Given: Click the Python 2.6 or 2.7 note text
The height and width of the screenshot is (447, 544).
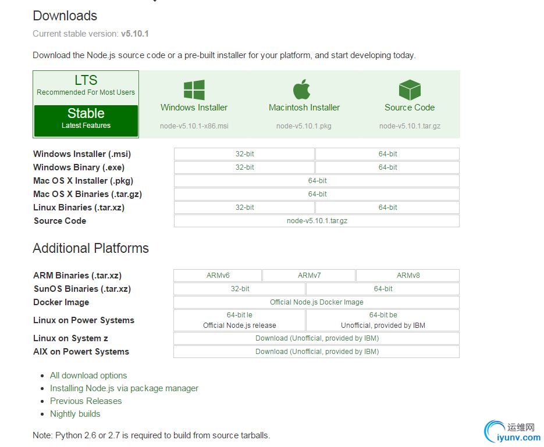Looking at the screenshot, I should [151, 435].
